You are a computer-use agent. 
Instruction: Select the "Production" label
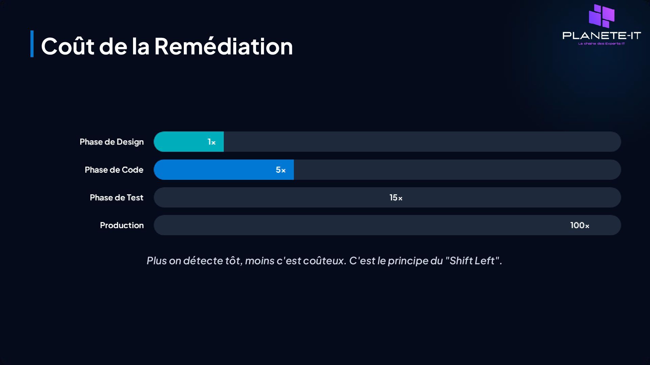pos(122,225)
